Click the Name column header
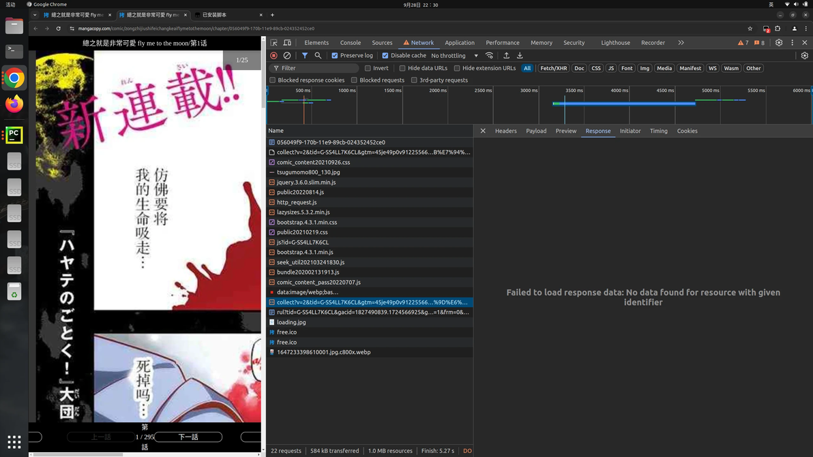 click(370, 131)
